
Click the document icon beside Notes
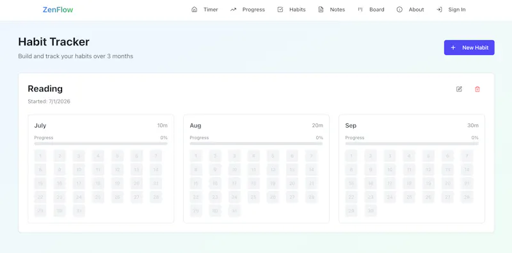point(321,10)
